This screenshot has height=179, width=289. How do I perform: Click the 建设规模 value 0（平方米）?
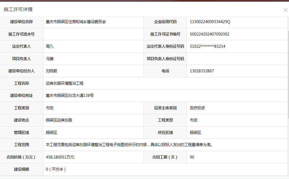(x=56, y=169)
